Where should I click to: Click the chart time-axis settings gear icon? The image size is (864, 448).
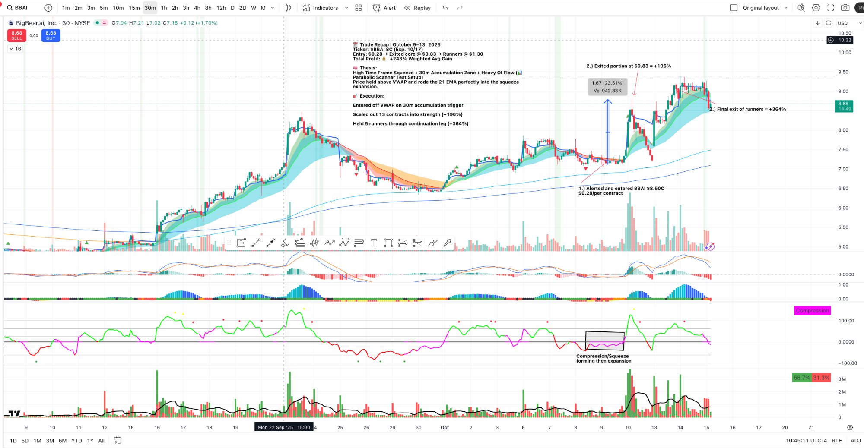tap(850, 428)
